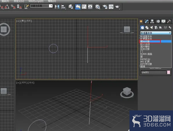173x131 pixels.
Task: Choose AEC 扩展 option in list
Action: pyautogui.click(x=156, y=62)
